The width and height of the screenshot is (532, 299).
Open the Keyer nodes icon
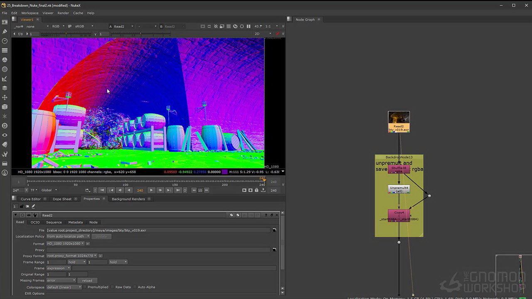(x=5, y=78)
